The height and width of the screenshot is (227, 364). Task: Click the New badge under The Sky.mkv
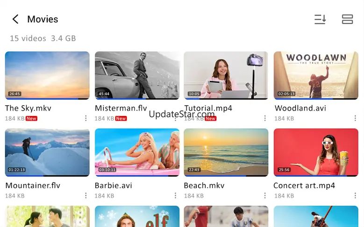point(31,118)
